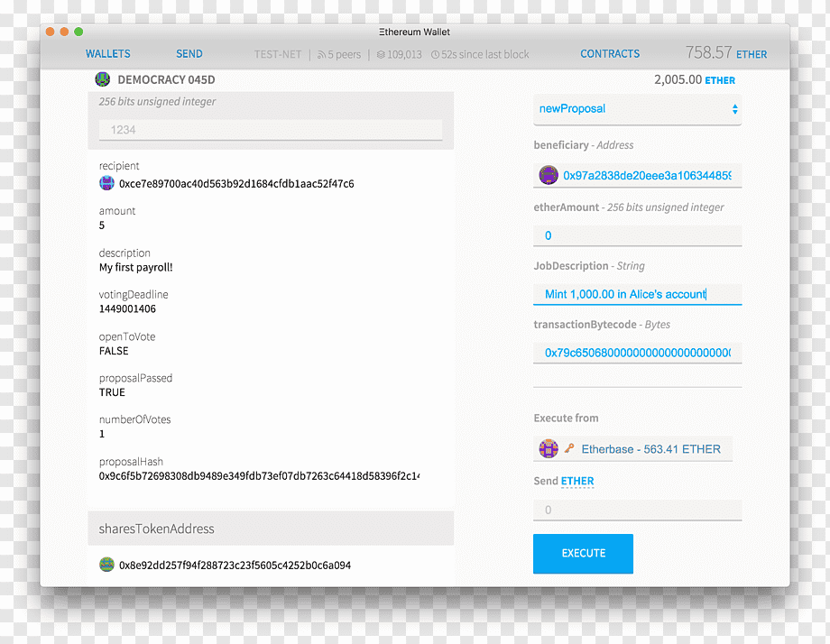Click the 'Execute from' label

tap(566, 418)
